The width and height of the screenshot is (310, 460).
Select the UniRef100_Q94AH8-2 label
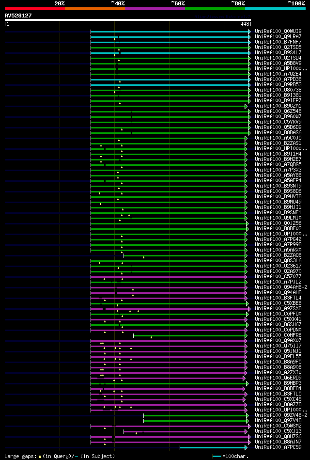click(x=281, y=287)
